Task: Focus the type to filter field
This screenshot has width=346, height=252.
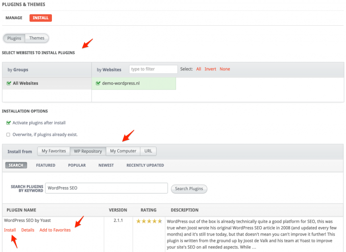Action: [153, 69]
